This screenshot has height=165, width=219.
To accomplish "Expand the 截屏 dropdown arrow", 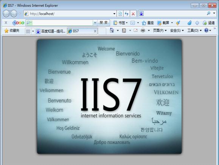I will point(172,23).
